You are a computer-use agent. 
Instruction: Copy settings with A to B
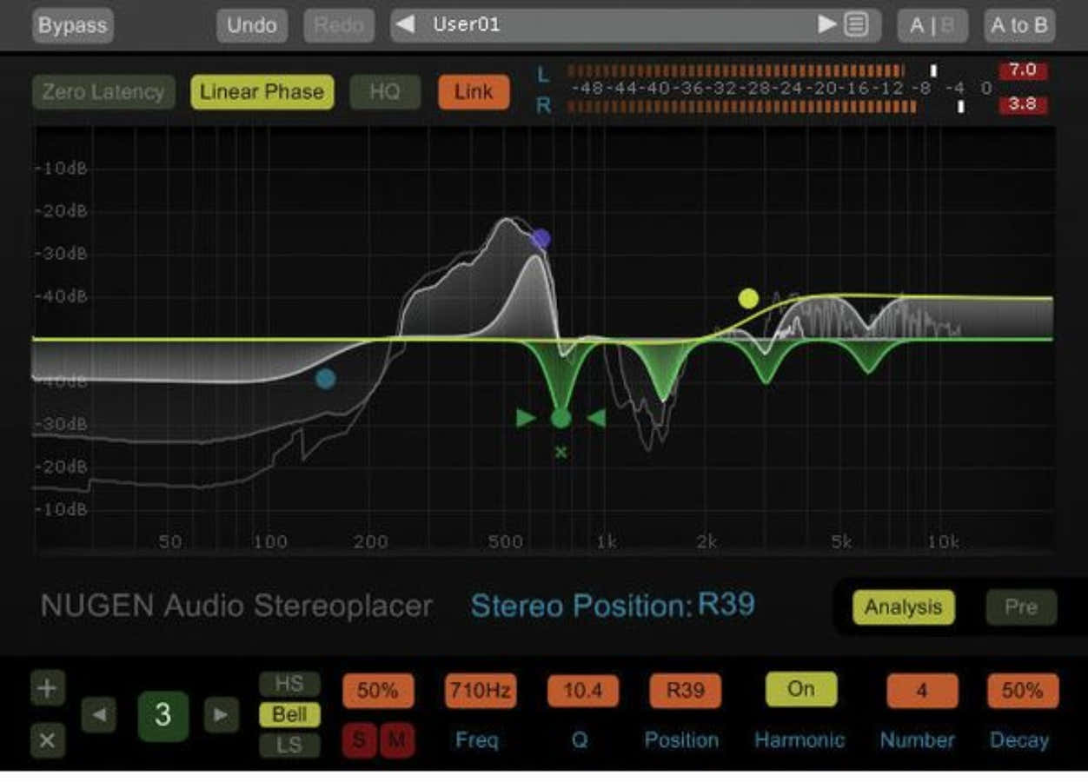(1019, 25)
